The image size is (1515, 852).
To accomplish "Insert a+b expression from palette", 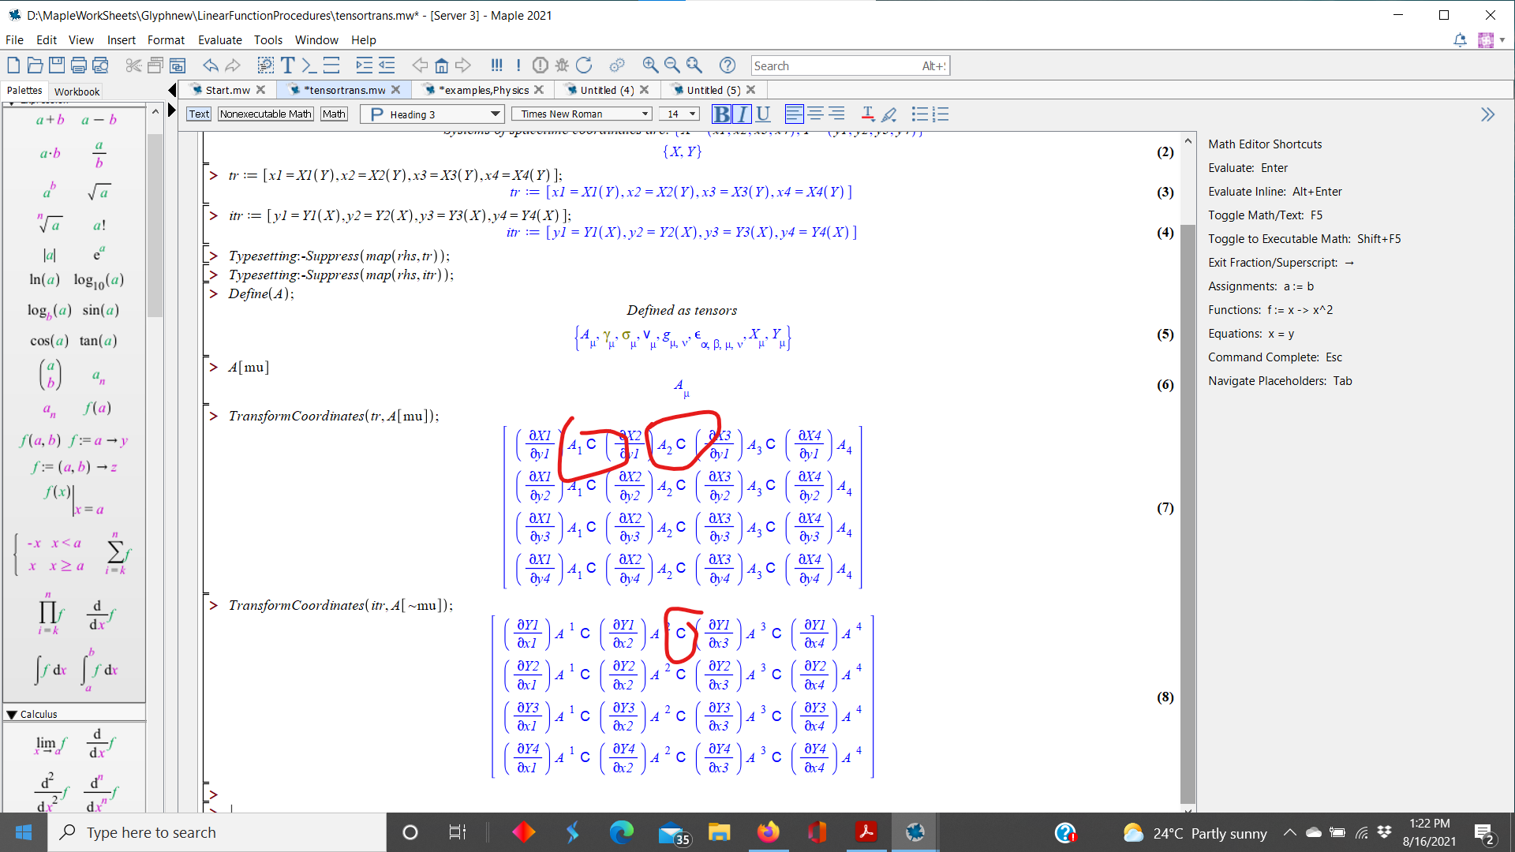I will [50, 120].
